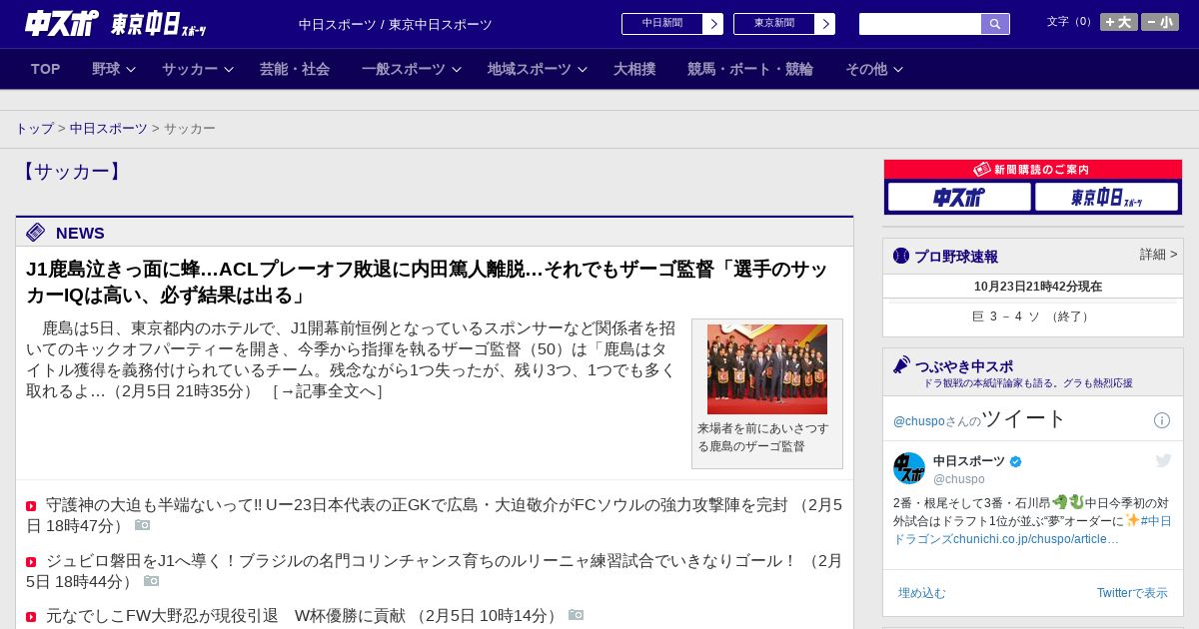Open ジュビロ磐田 ルリーニャ article link
The width and height of the screenshot is (1199, 629).
tap(435, 571)
